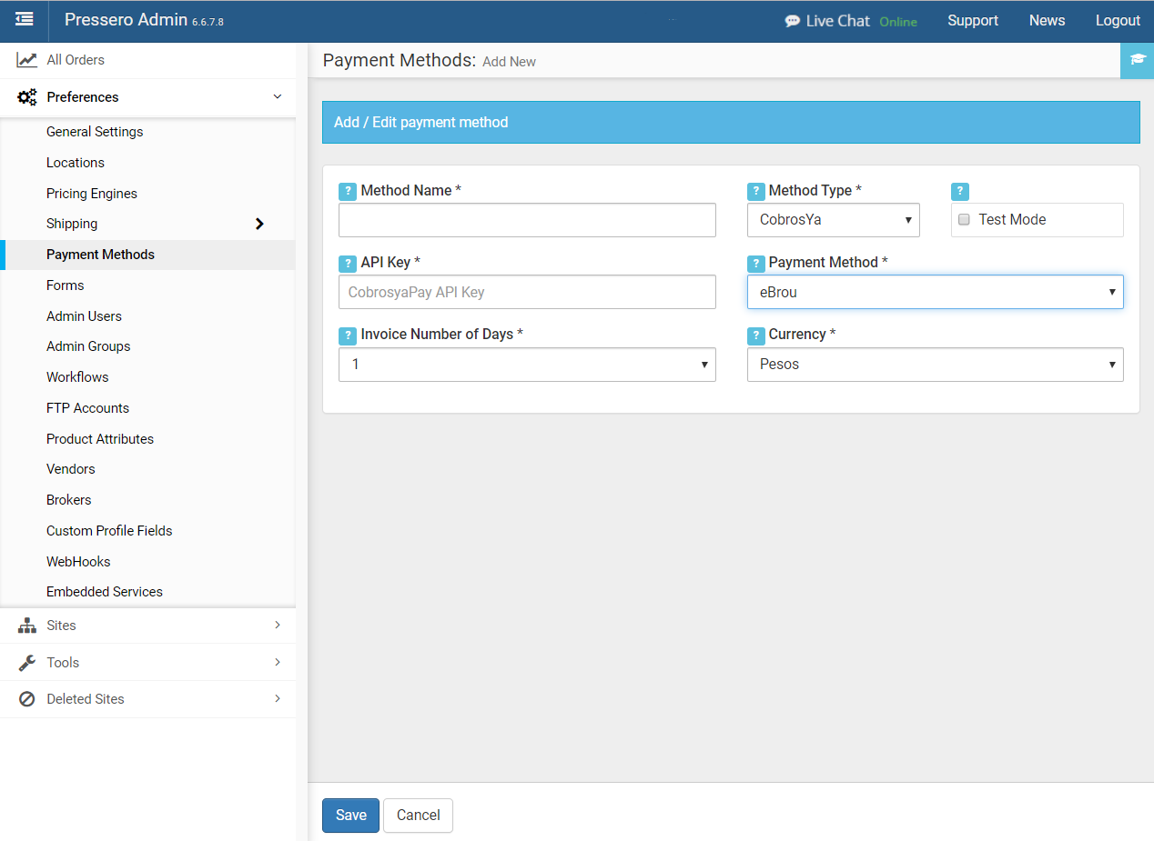Viewport: 1154px width, 841px height.
Task: Open the Support link
Action: (973, 21)
